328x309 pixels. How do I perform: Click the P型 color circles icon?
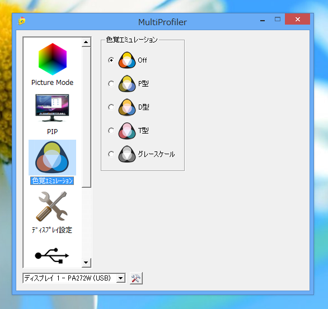[127, 84]
